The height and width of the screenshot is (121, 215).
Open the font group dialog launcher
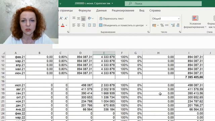click(68, 32)
